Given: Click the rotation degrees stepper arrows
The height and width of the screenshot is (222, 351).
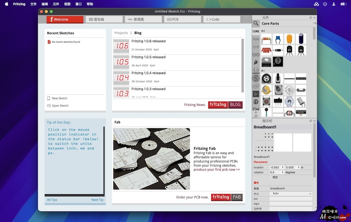Looking at the screenshot, I should 283,172.
